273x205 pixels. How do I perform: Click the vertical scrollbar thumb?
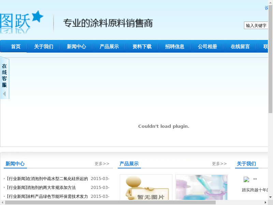(x=270, y=59)
